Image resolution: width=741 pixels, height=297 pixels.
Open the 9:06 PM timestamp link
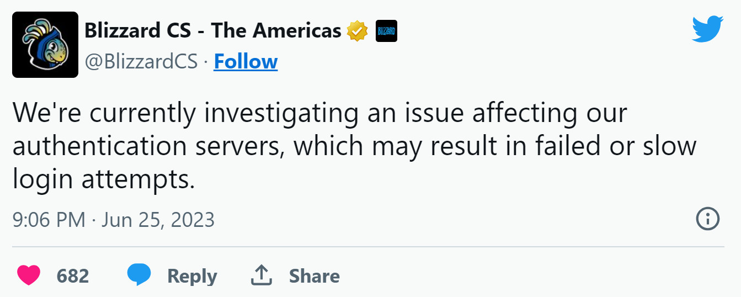[x=49, y=220]
